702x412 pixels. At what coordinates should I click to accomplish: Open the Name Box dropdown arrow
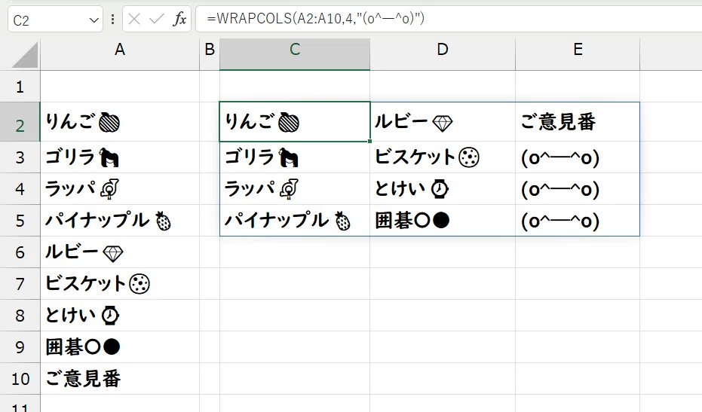point(93,20)
